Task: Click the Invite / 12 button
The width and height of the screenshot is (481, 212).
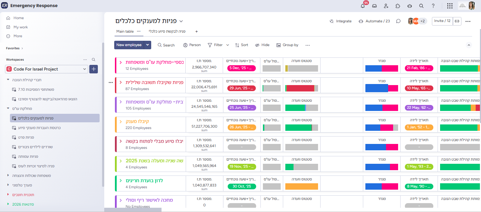Action: tap(442, 21)
